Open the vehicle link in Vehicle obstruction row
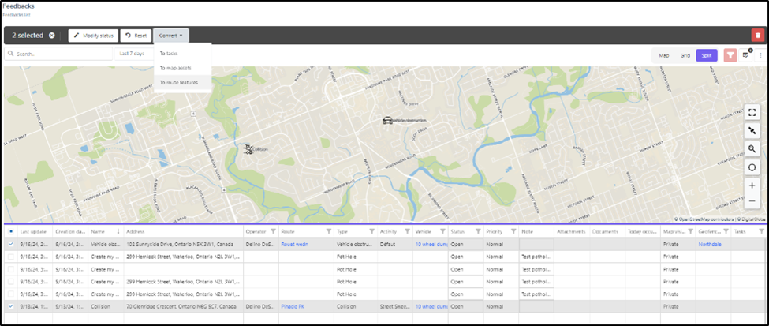769x326 pixels. pyautogui.click(x=431, y=244)
